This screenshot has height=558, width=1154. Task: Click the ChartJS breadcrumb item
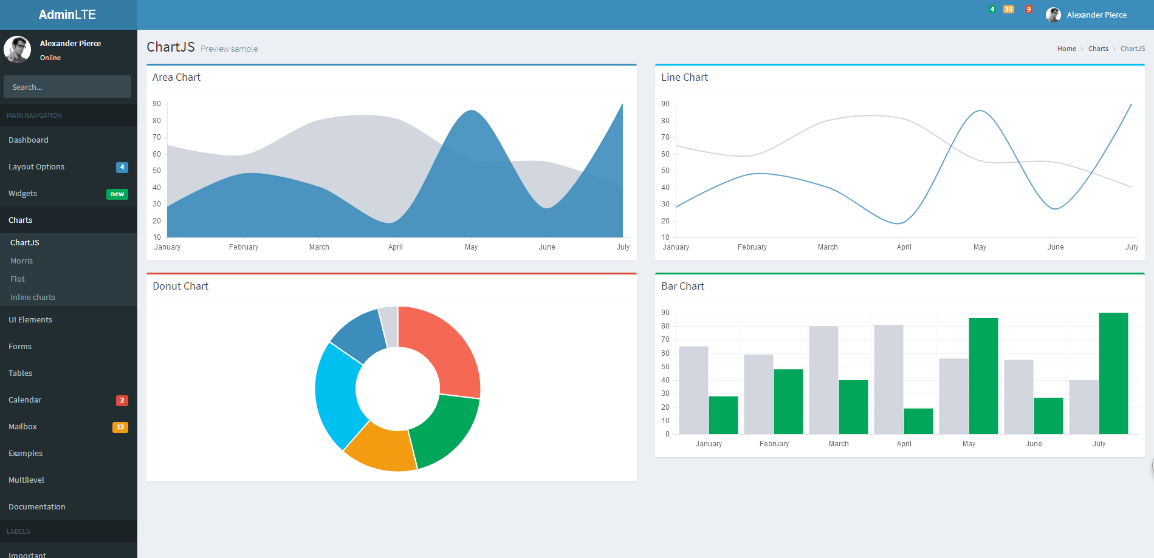[1133, 49]
